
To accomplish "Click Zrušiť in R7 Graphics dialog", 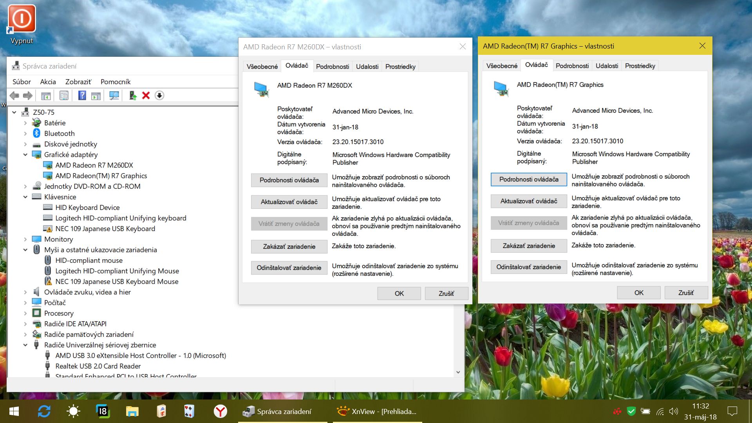I will click(x=686, y=293).
